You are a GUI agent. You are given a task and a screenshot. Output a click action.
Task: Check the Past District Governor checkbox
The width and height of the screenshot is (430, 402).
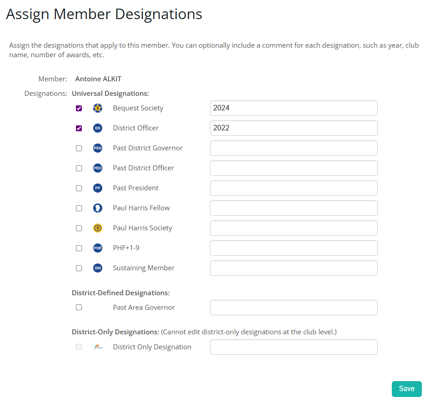click(x=79, y=148)
